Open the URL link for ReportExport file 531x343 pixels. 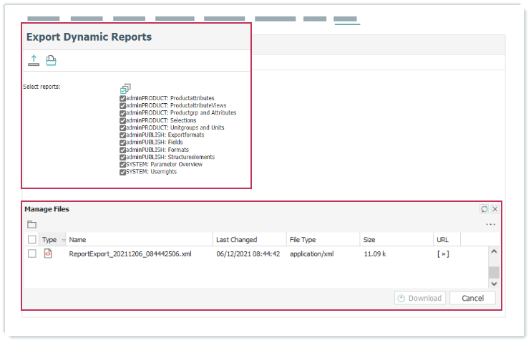tap(443, 253)
